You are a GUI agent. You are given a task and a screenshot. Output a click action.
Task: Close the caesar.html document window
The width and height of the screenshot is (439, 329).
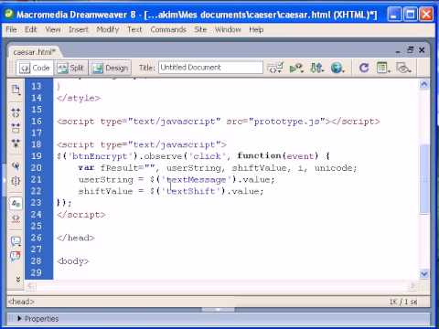(x=422, y=50)
